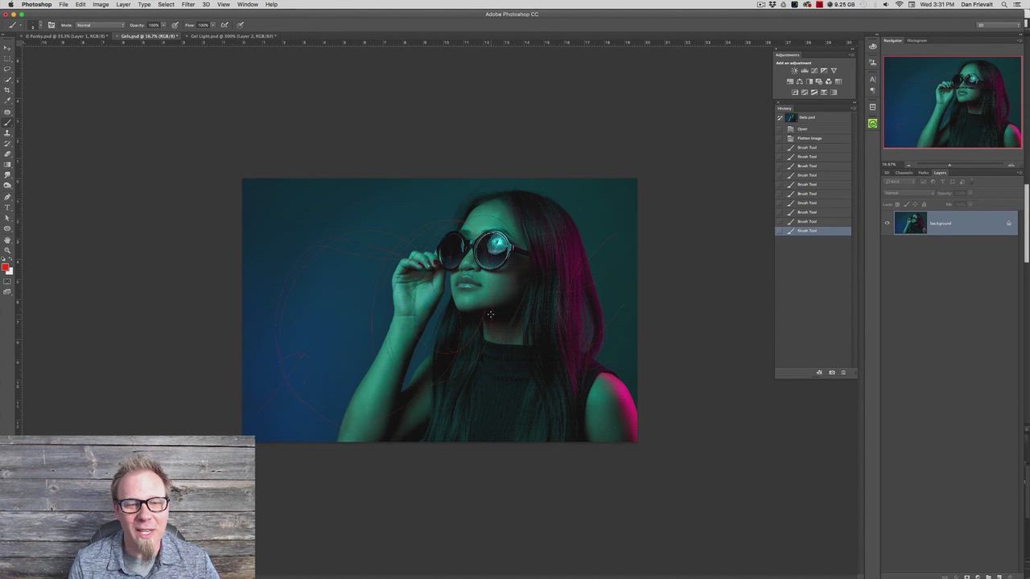Open the brush Mode dropdown
Image resolution: width=1030 pixels, height=579 pixels.
pos(100,25)
